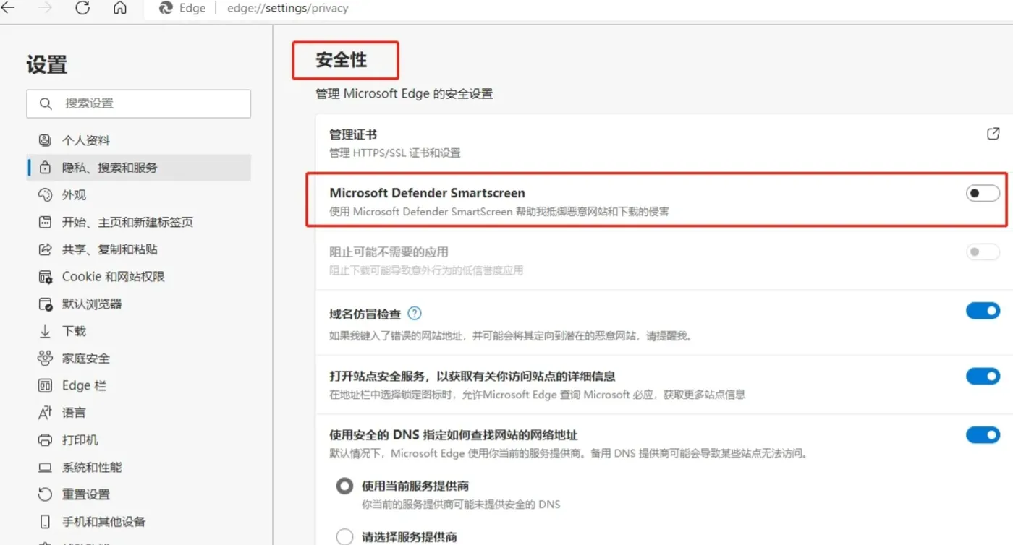Open the browser home page icon
The image size is (1013, 545).
pyautogui.click(x=120, y=8)
